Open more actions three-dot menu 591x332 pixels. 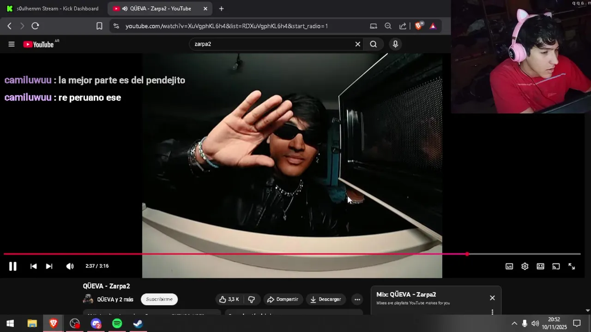click(x=357, y=299)
